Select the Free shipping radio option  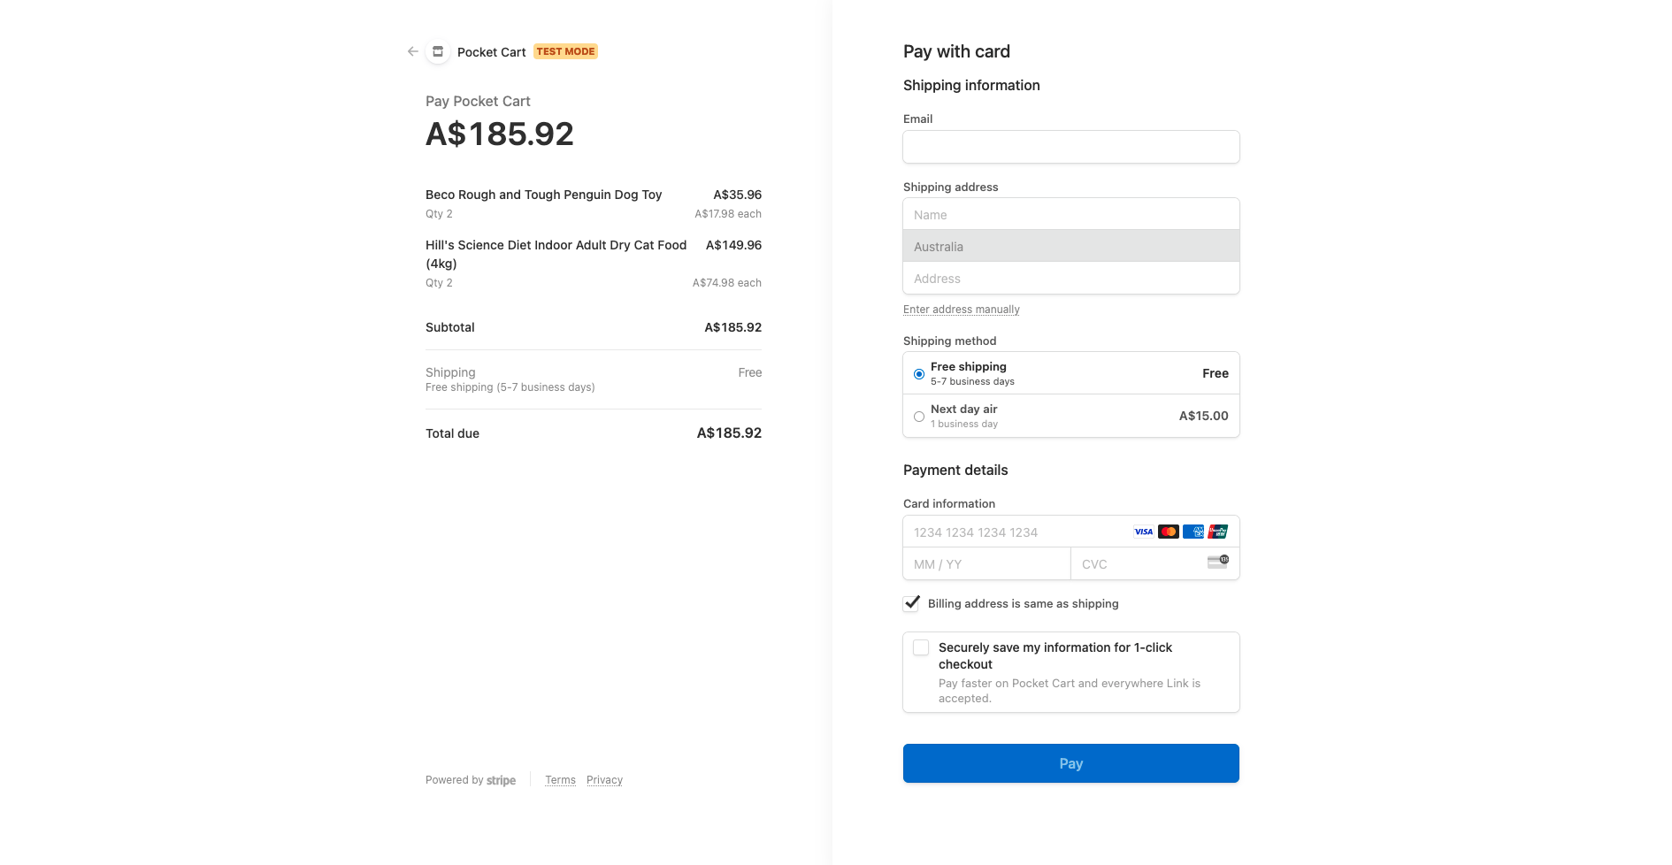click(x=919, y=374)
